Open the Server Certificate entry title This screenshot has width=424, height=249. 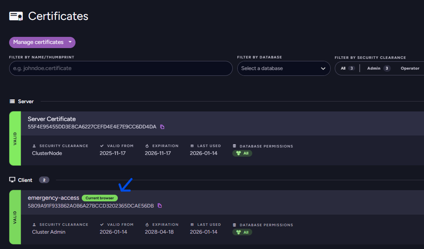pyautogui.click(x=51, y=119)
